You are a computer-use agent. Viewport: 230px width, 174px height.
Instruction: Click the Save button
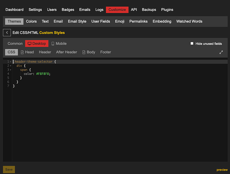[x=9, y=169]
